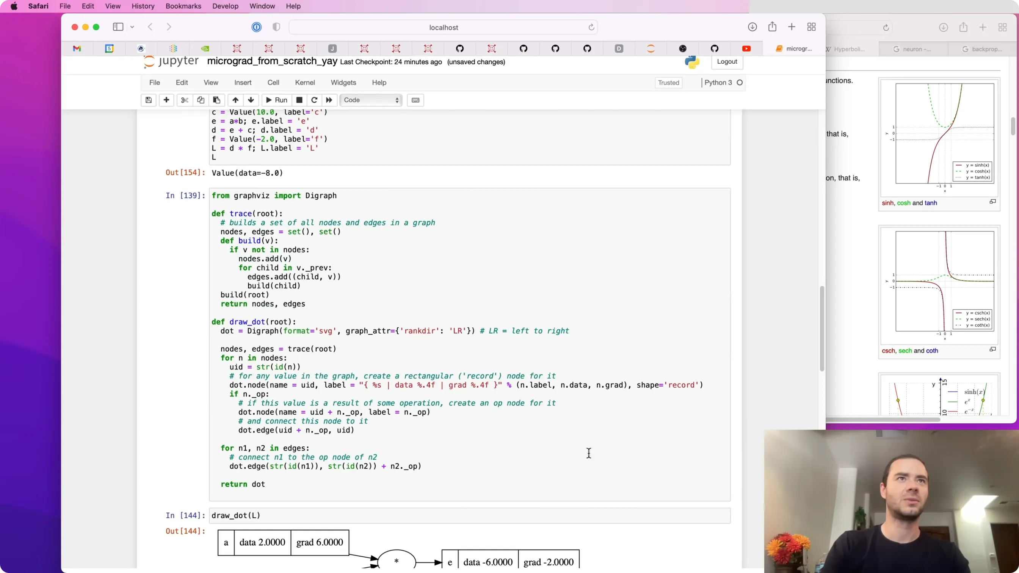The width and height of the screenshot is (1019, 573).
Task: Cut selected cells with the scissors icon
Action: click(x=185, y=100)
